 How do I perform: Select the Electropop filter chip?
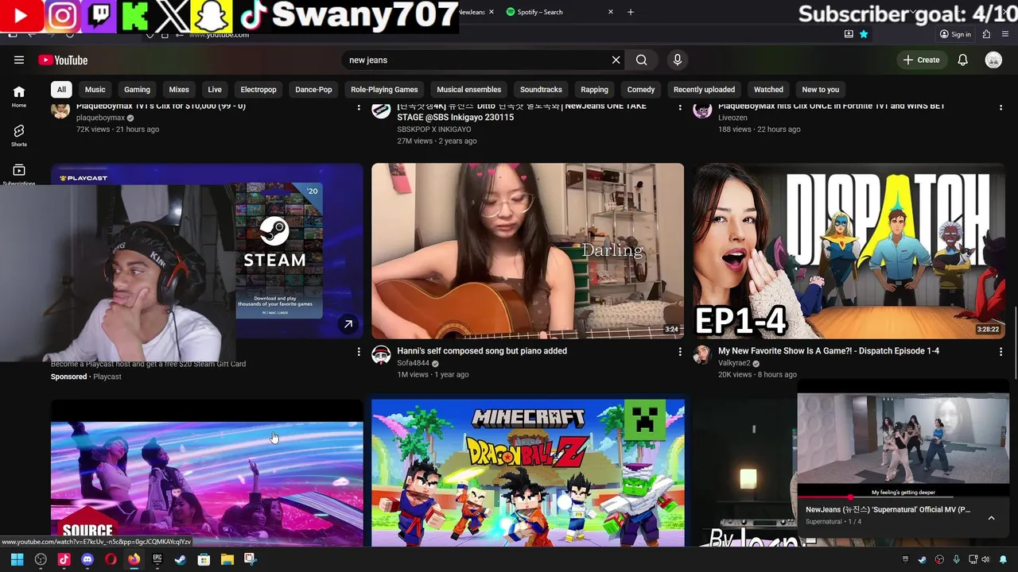click(x=258, y=89)
